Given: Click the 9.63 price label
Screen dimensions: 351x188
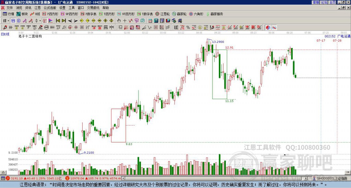Looking at the screenshot, I should point(129,144).
